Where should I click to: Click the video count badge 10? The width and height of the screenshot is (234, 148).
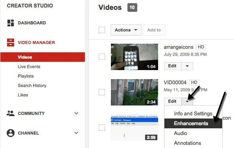pyautogui.click(x=132, y=7)
